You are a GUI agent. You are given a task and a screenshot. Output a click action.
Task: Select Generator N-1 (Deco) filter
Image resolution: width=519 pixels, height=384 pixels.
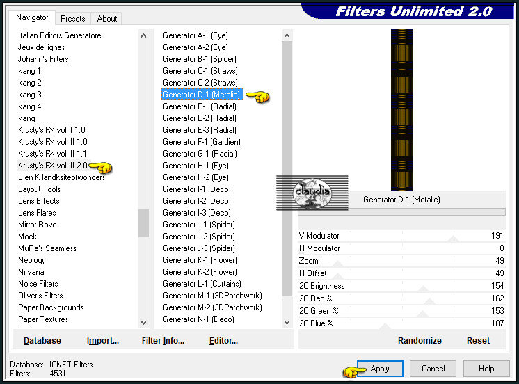(x=198, y=319)
